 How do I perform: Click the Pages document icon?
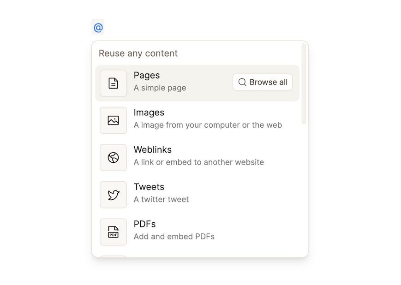113,83
